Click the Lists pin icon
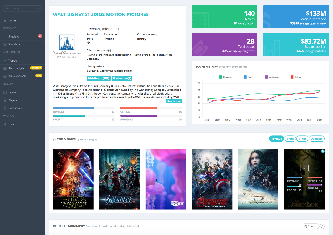 pos(5,124)
